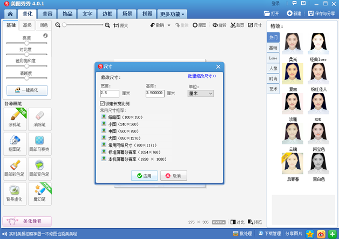This screenshot has height=239, width=339.
Task: Choose preset 标准屏幕分辨率 (1024×768)
Action: [x=131, y=152]
